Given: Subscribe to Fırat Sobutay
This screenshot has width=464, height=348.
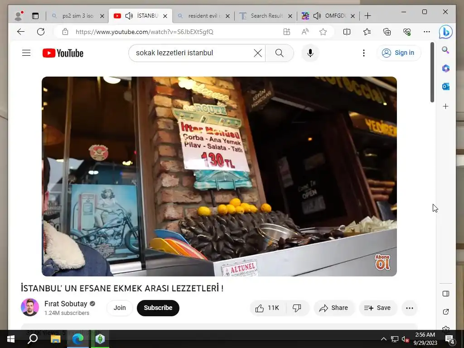Looking at the screenshot, I should [x=158, y=308].
